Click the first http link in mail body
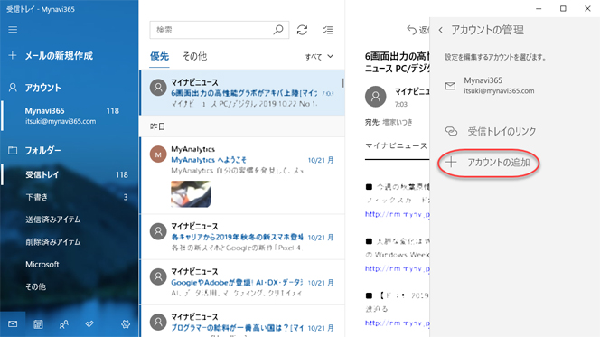The image size is (600, 337). click(398, 215)
